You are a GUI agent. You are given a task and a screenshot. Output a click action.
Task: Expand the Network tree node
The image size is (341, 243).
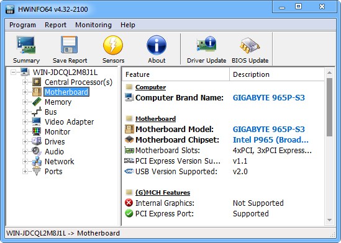(x=25, y=161)
